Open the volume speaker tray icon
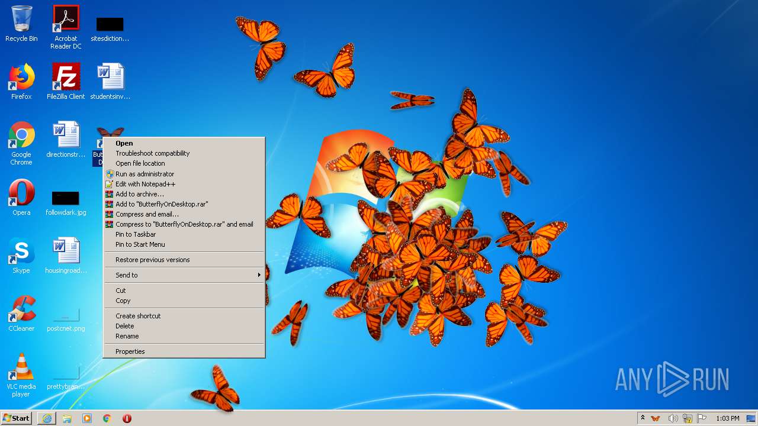This screenshot has width=758, height=426. pyautogui.click(x=673, y=418)
